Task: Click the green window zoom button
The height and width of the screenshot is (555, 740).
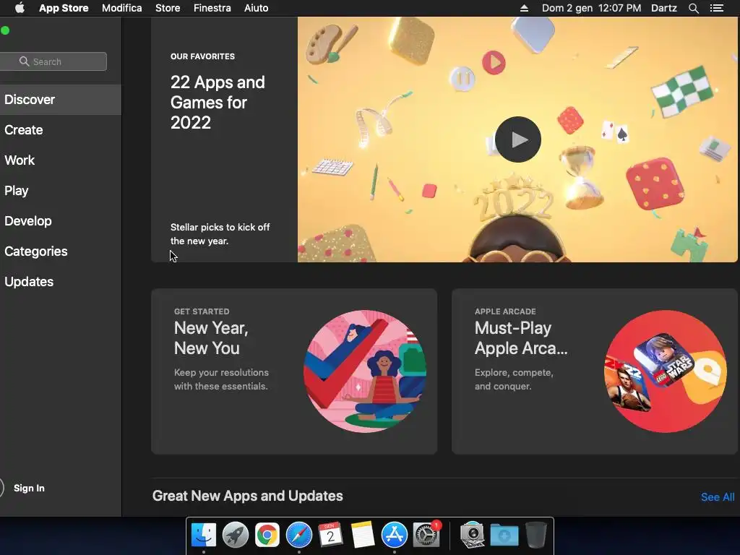Action: tap(5, 30)
